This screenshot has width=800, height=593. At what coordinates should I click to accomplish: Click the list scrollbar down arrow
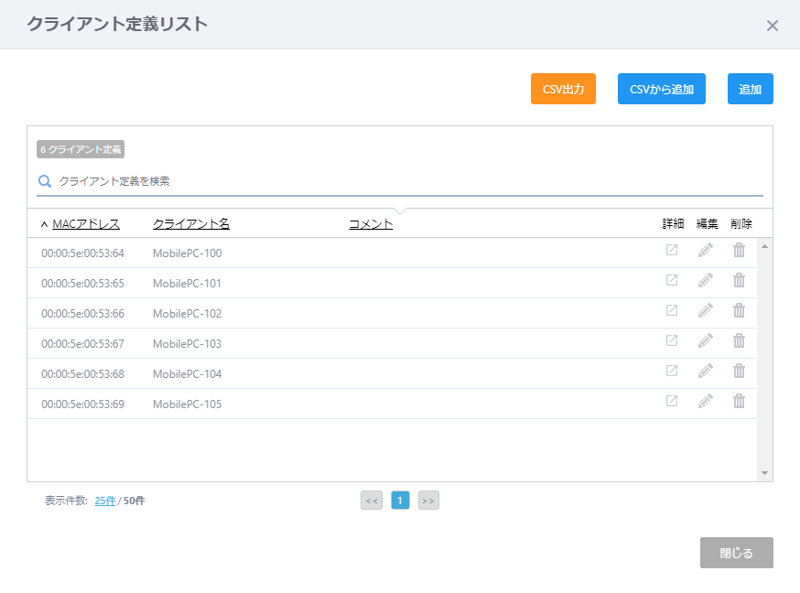pos(765,473)
